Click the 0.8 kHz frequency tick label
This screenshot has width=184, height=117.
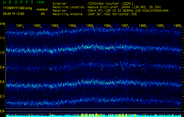[x=3, y=82]
